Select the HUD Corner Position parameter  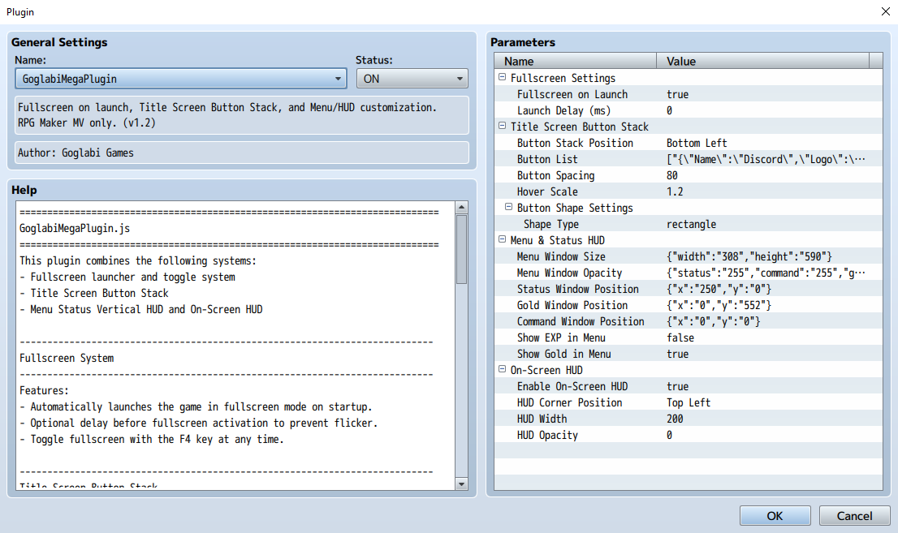[x=576, y=402]
